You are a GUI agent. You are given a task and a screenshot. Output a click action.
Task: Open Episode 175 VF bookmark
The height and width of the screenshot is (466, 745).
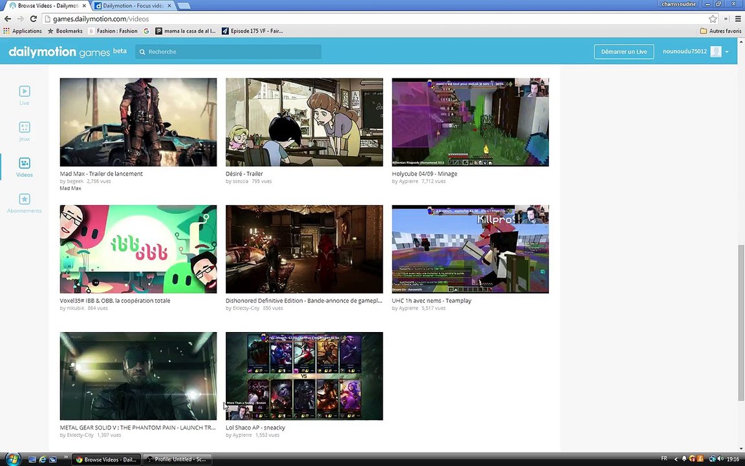click(x=252, y=31)
